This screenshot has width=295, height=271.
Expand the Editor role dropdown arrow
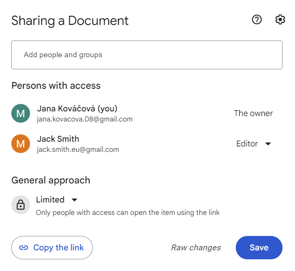pyautogui.click(x=268, y=144)
